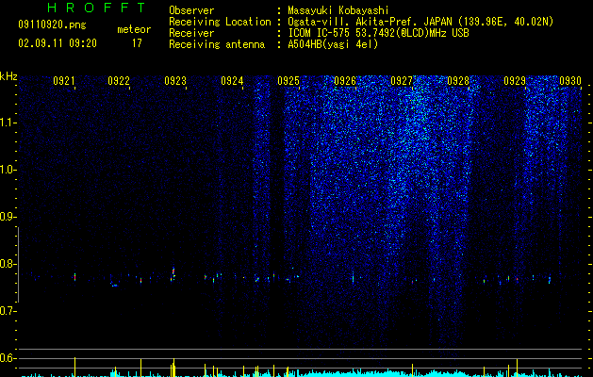Click the 0927 time marker

click(402, 81)
